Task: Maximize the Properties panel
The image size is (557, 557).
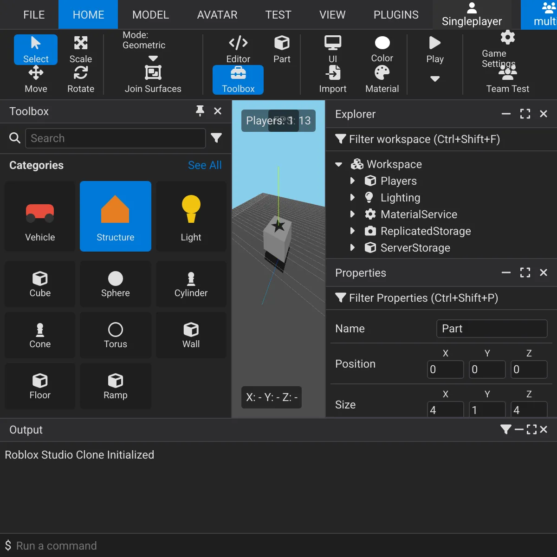Action: point(525,272)
